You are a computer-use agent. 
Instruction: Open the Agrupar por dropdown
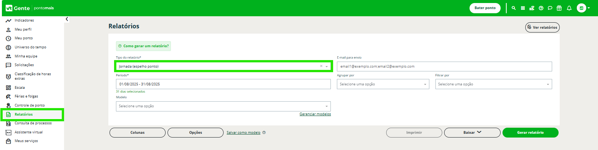[x=383, y=84]
